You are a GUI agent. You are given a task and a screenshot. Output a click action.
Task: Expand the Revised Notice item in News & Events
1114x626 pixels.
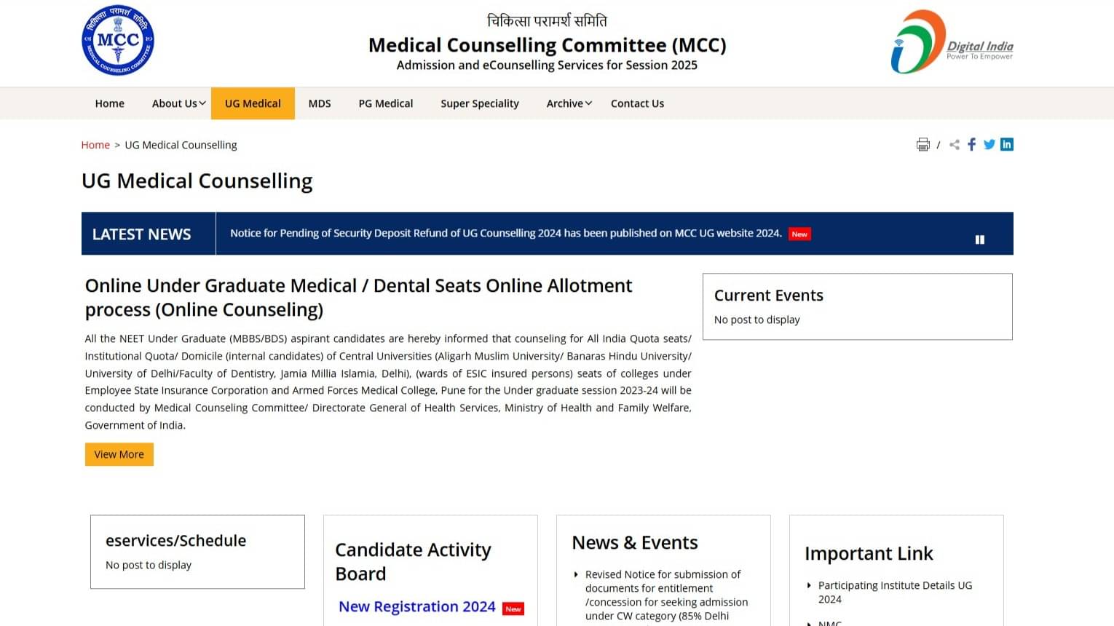[576, 574]
